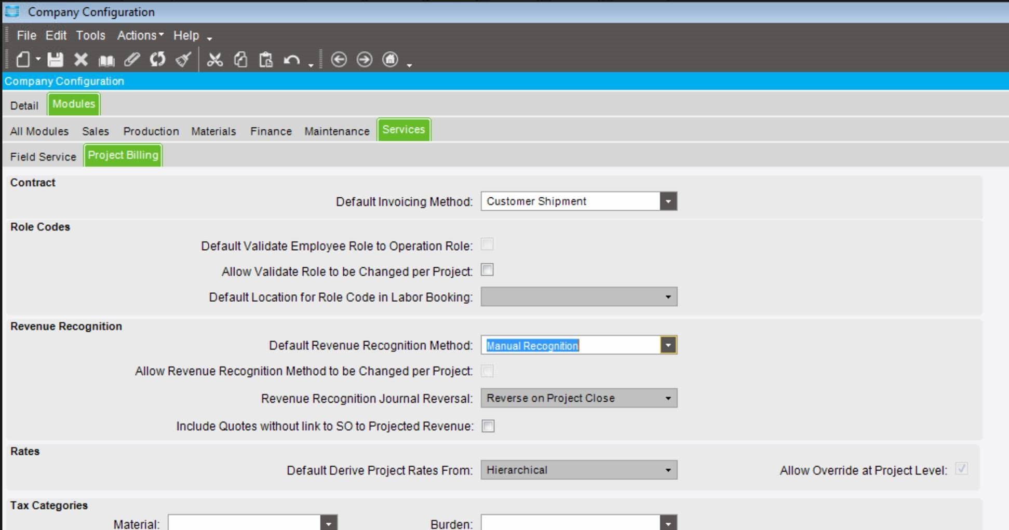Switch to the Production tab
1009x530 pixels.
point(151,131)
